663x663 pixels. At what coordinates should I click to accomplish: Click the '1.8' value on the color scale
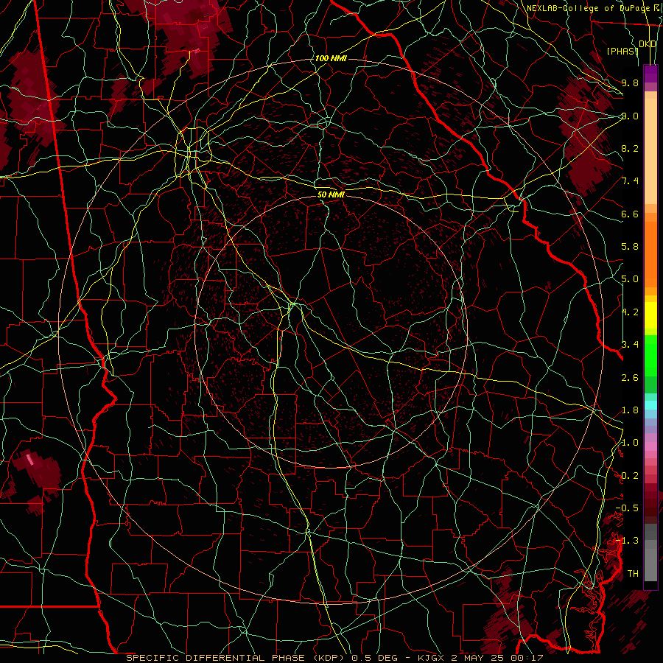tap(630, 410)
